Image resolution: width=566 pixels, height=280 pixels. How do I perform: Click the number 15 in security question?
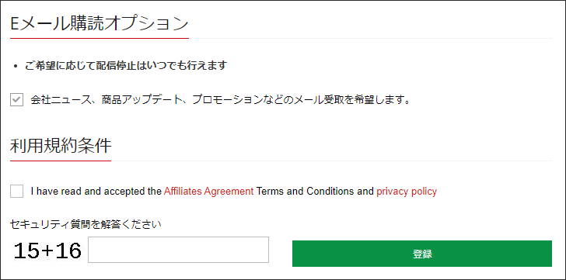click(26, 251)
